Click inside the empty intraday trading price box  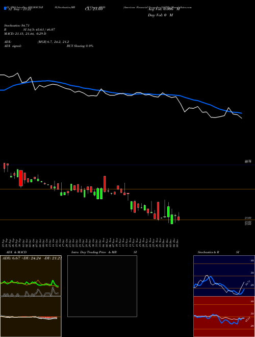coord(102,286)
